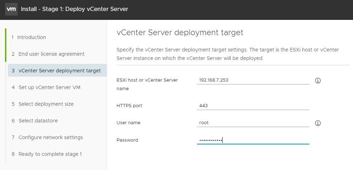Image resolution: width=353 pixels, height=170 pixels.
Task: Focus the HTTPS port field showing 443
Action: click(253, 106)
